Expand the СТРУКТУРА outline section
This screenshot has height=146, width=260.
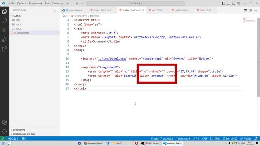(x=35, y=130)
